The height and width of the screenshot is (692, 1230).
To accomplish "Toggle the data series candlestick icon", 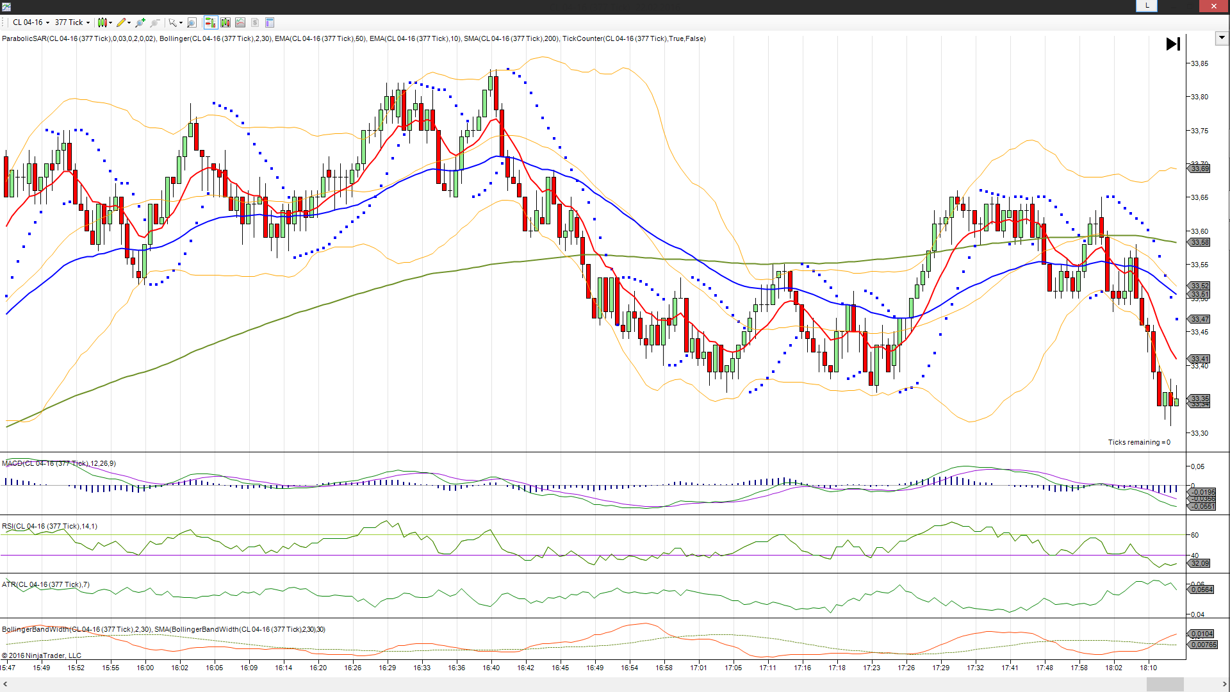I will tap(225, 22).
